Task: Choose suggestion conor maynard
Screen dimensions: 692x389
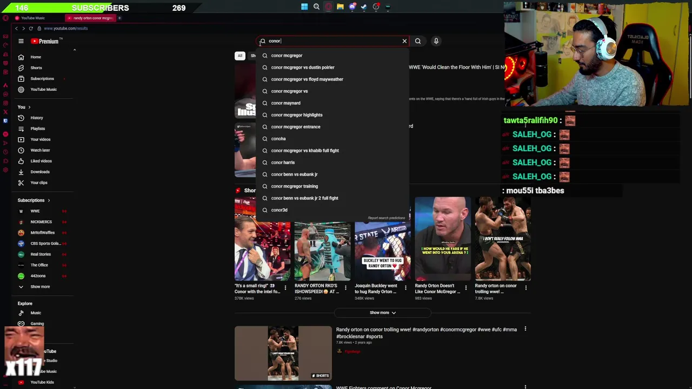Action: [332, 103]
